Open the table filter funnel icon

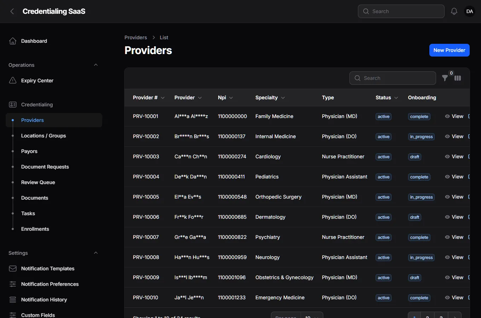pyautogui.click(x=445, y=78)
